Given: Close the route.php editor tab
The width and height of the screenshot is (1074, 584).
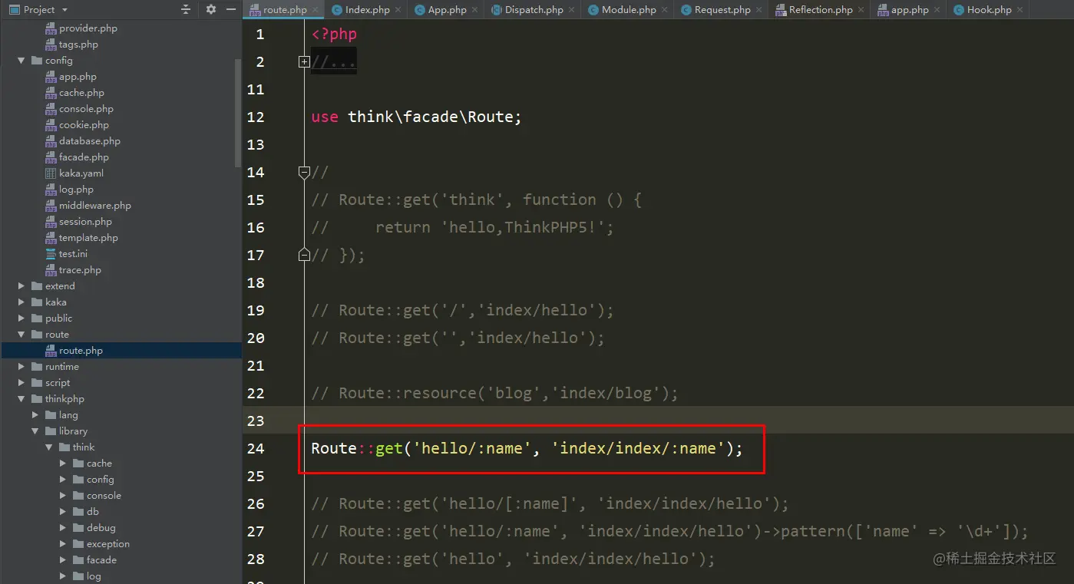Looking at the screenshot, I should 316,10.
